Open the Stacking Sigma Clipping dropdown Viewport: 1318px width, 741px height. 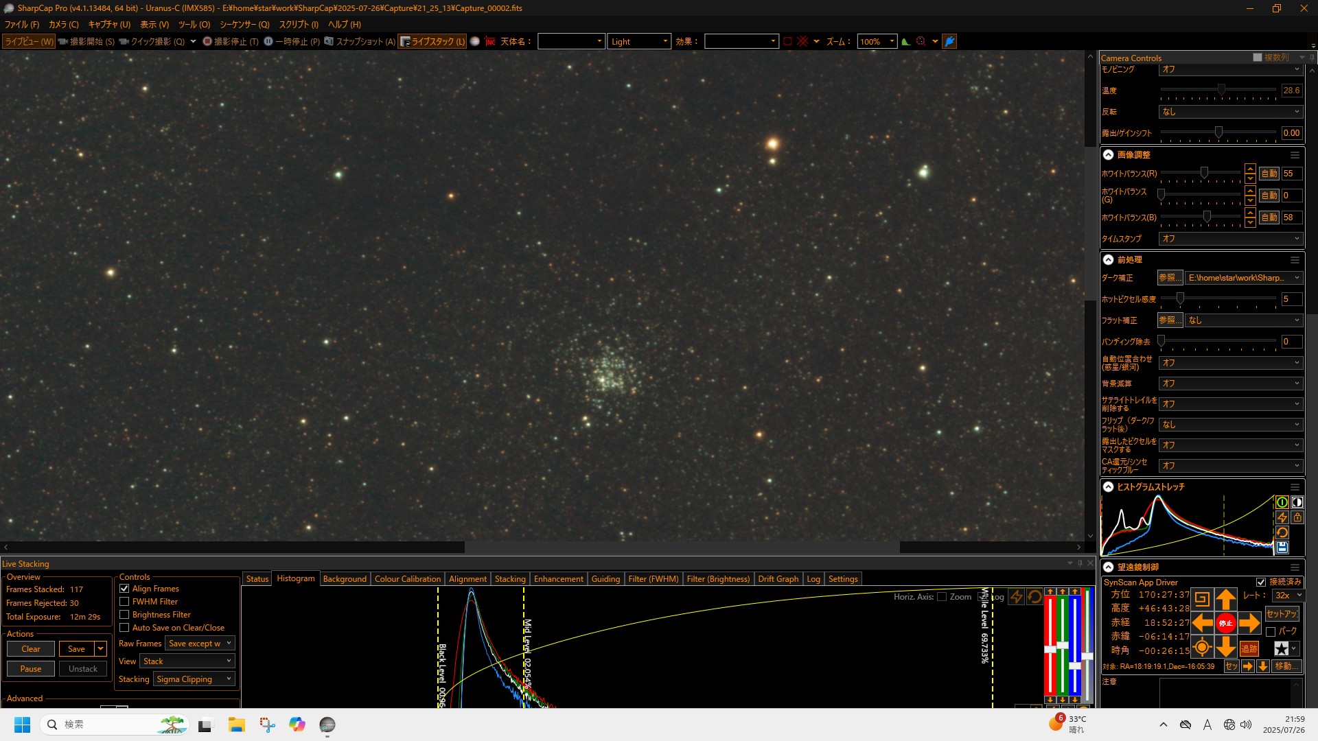195,679
